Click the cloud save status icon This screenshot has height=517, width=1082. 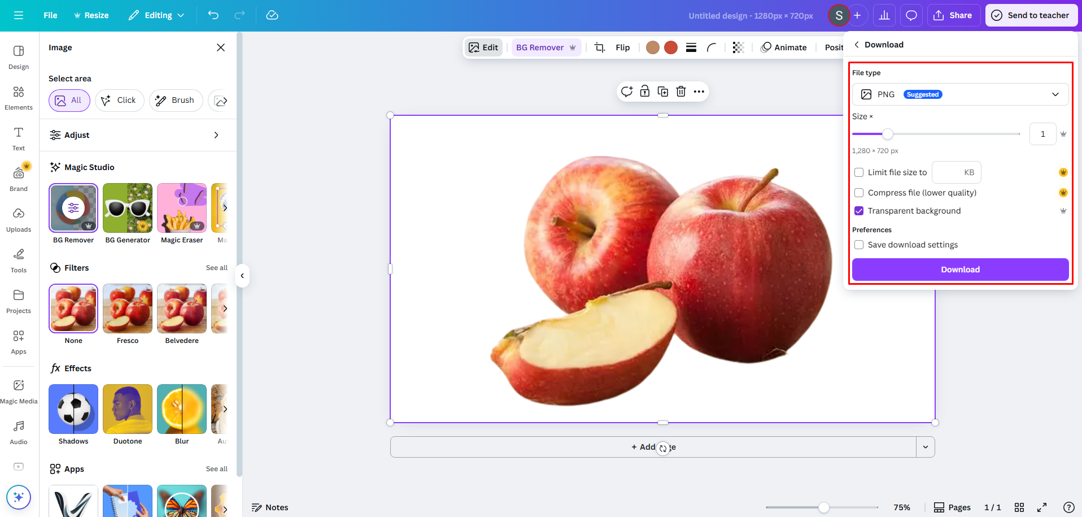click(272, 15)
